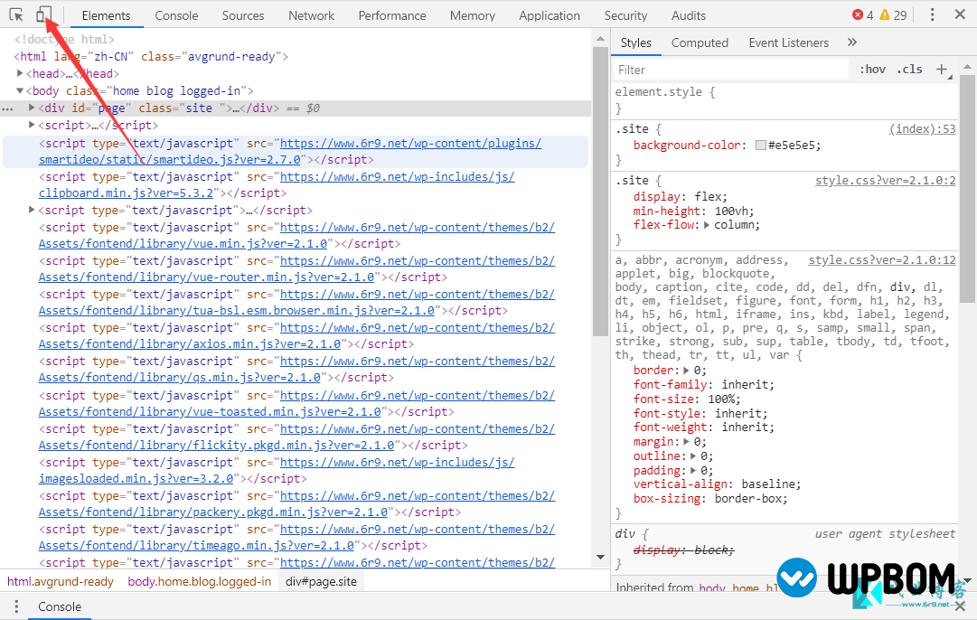Open the clipboard.min.js script link
This screenshot has width=977, height=620.
click(x=277, y=185)
